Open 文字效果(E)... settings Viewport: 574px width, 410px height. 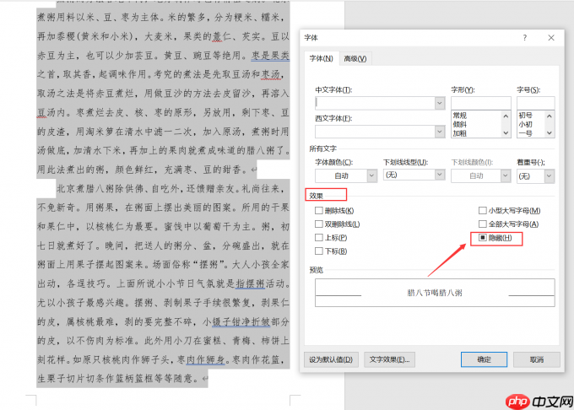click(389, 359)
